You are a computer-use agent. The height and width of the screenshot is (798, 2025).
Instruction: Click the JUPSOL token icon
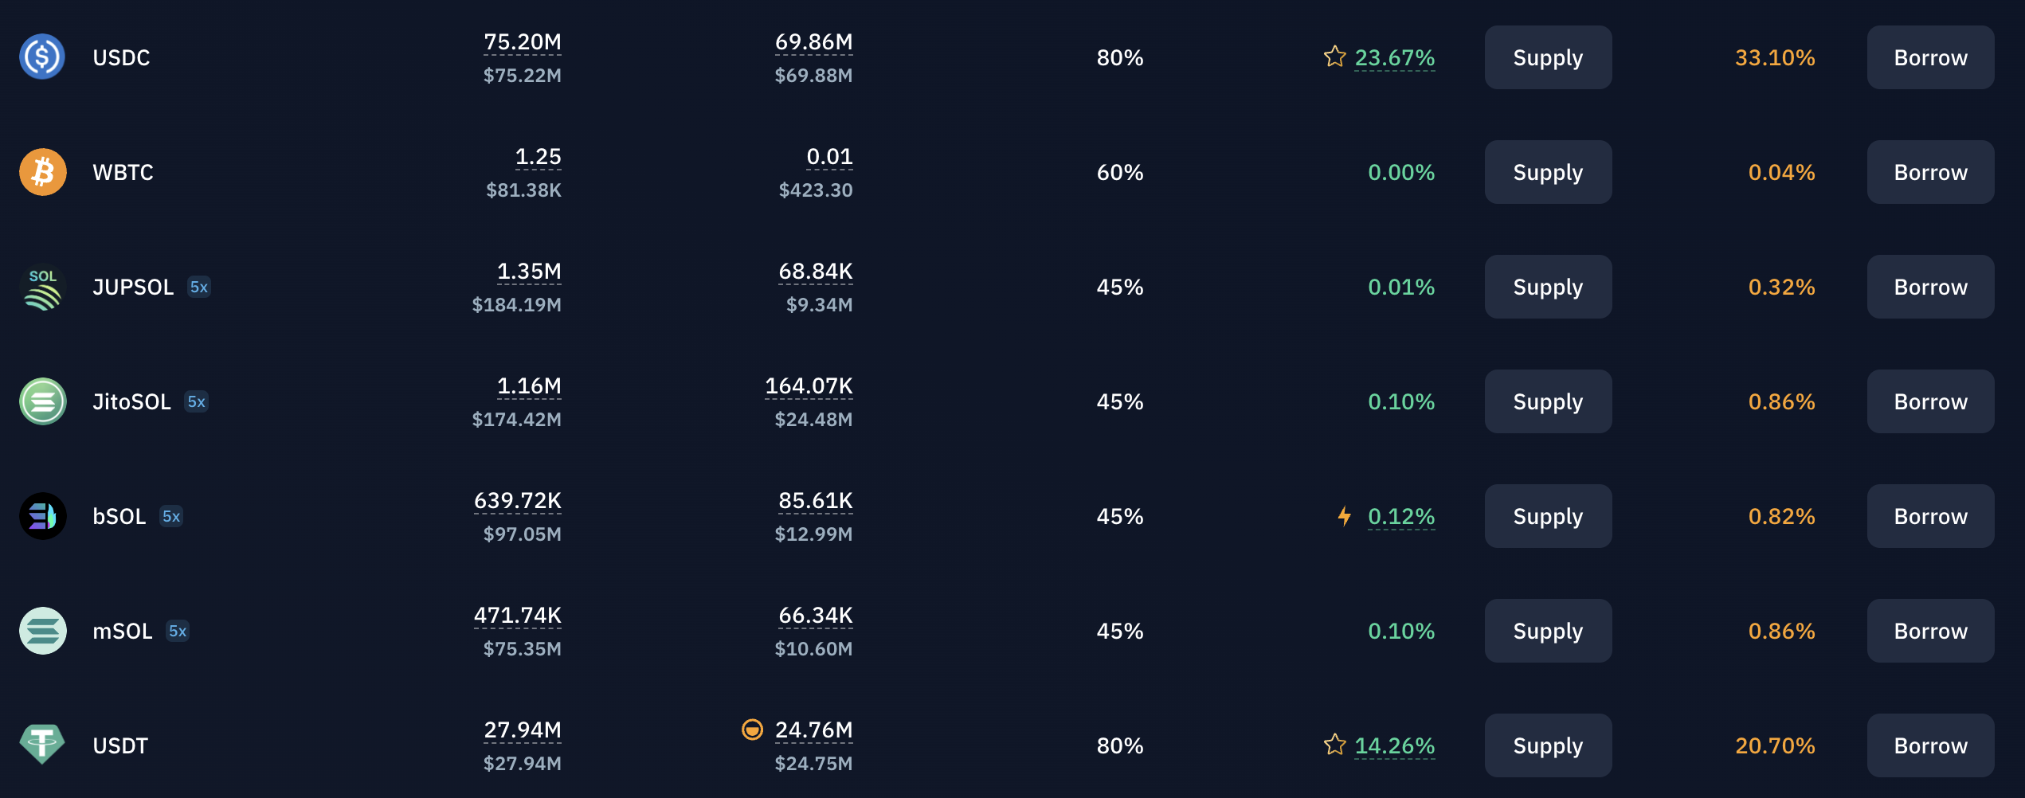click(x=42, y=287)
